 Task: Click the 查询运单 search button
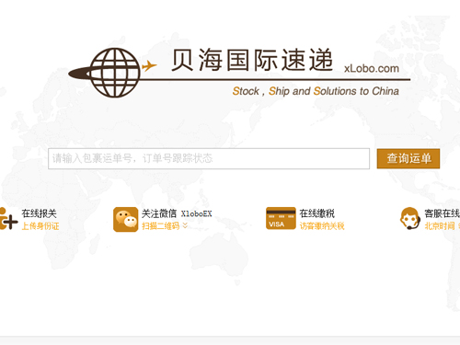click(x=408, y=158)
